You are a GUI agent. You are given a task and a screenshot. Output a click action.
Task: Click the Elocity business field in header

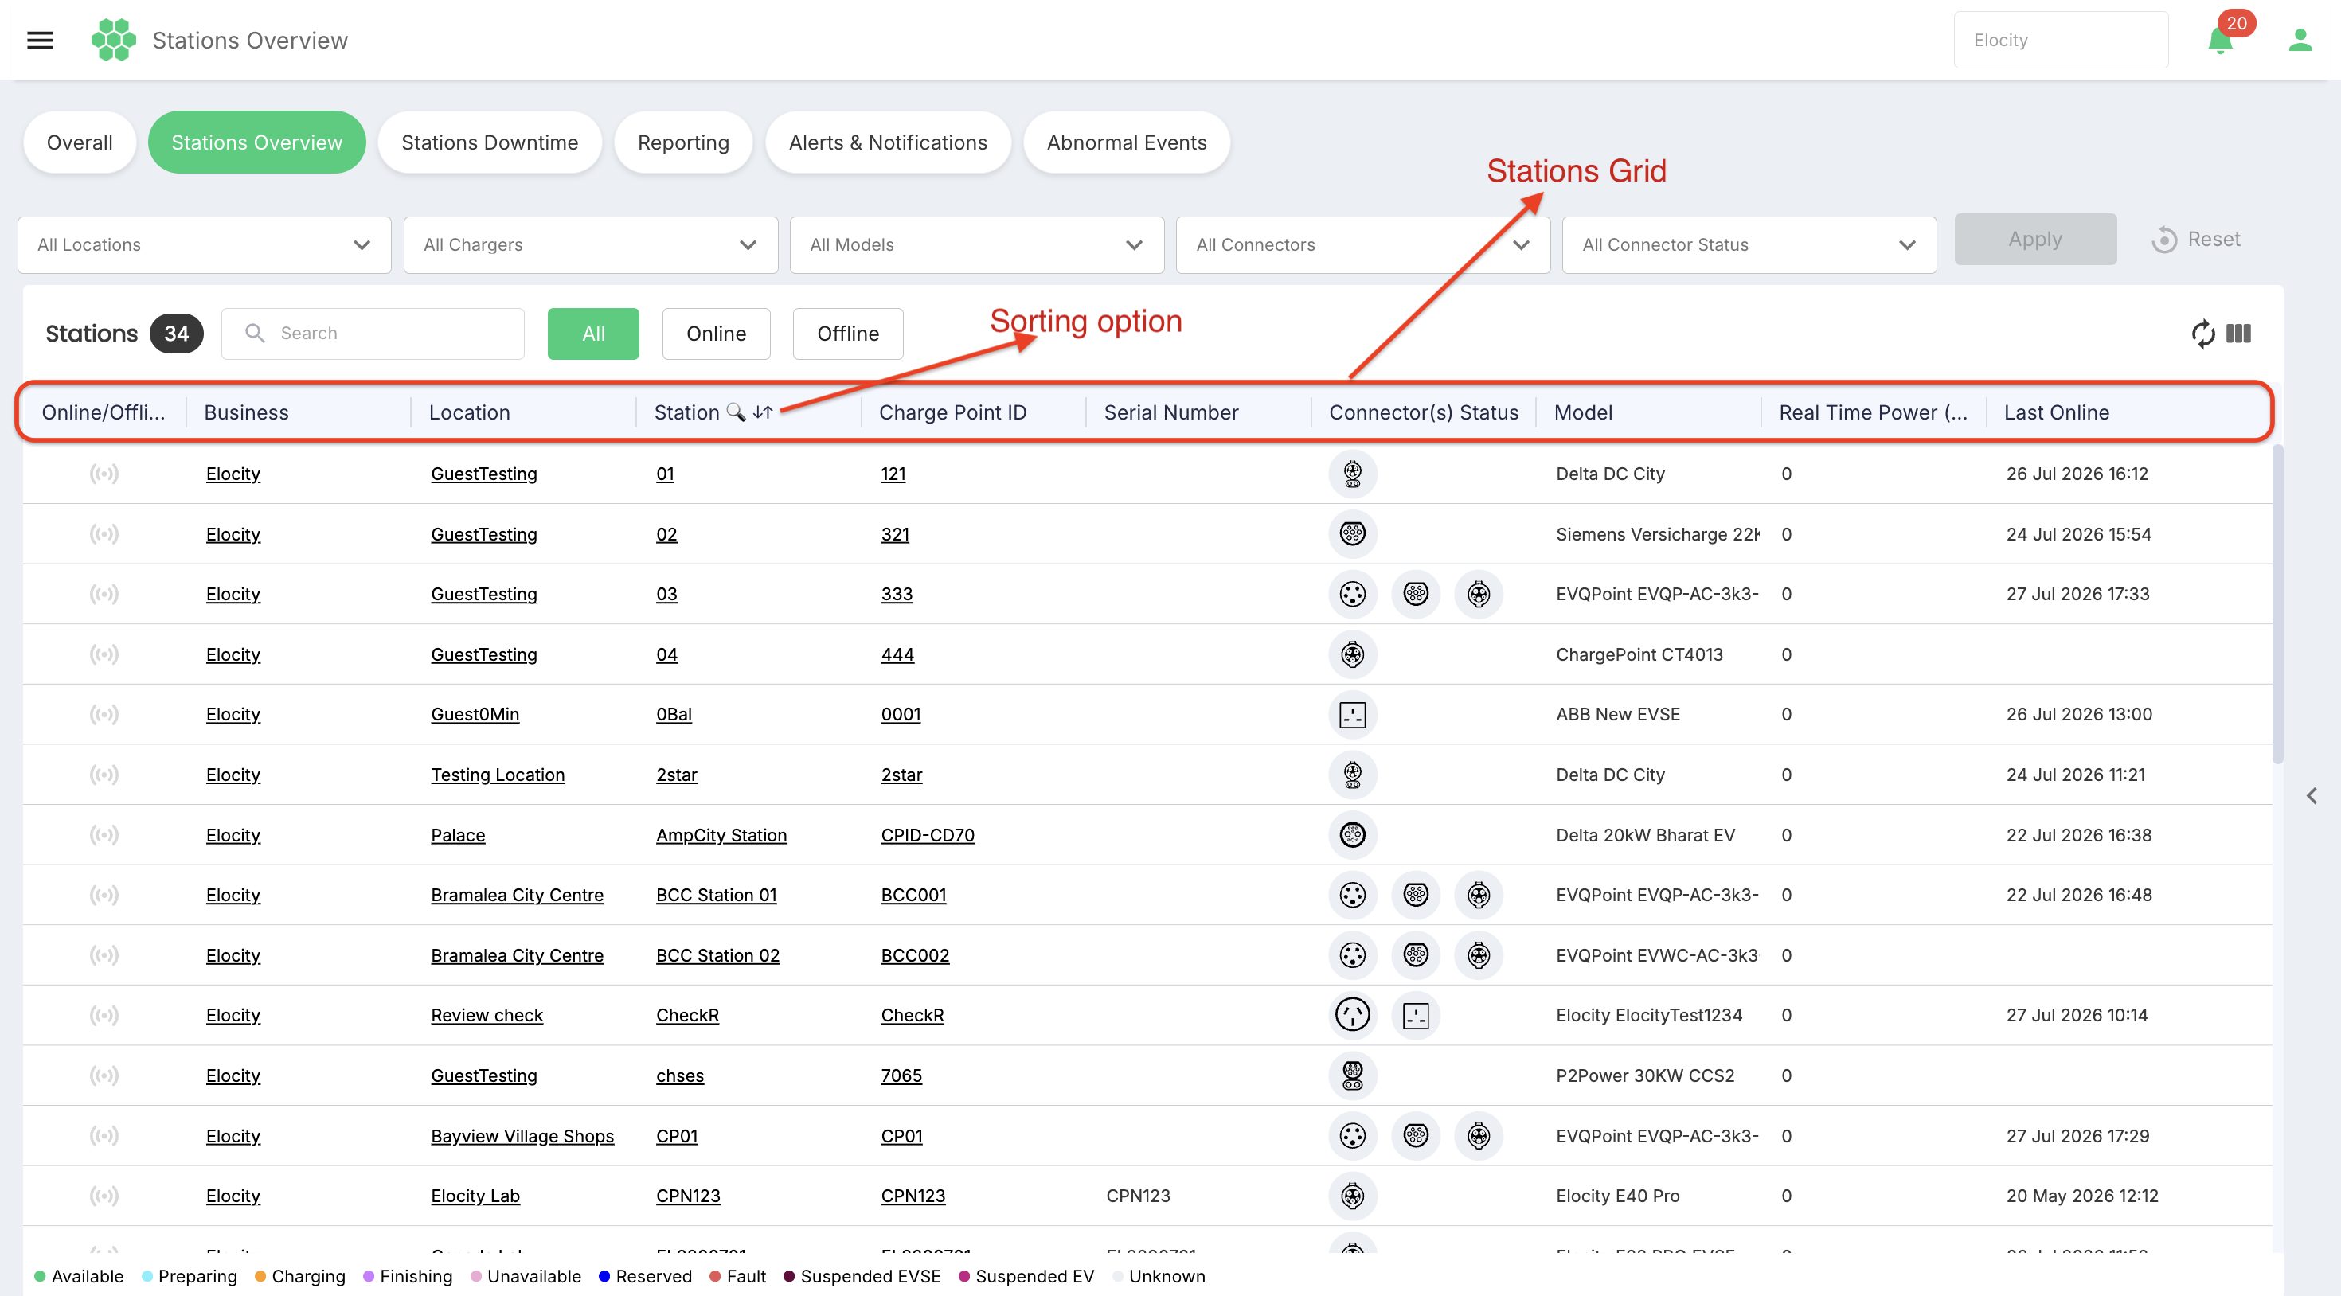click(x=2061, y=40)
